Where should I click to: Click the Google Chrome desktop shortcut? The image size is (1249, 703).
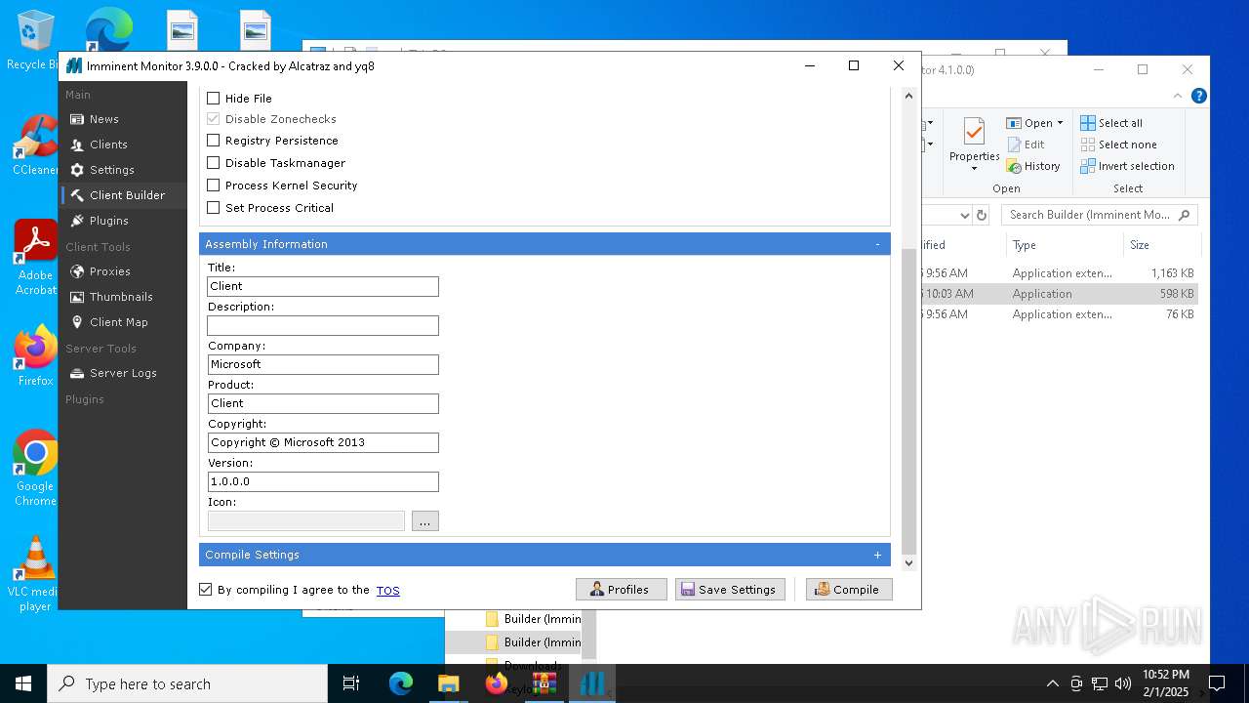coord(35,469)
